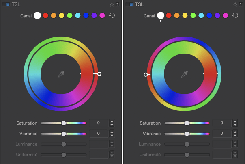Viewport: 245px width, 164px height.
Task: Click the Saturation slider handle in right panel
Action: [187, 123]
